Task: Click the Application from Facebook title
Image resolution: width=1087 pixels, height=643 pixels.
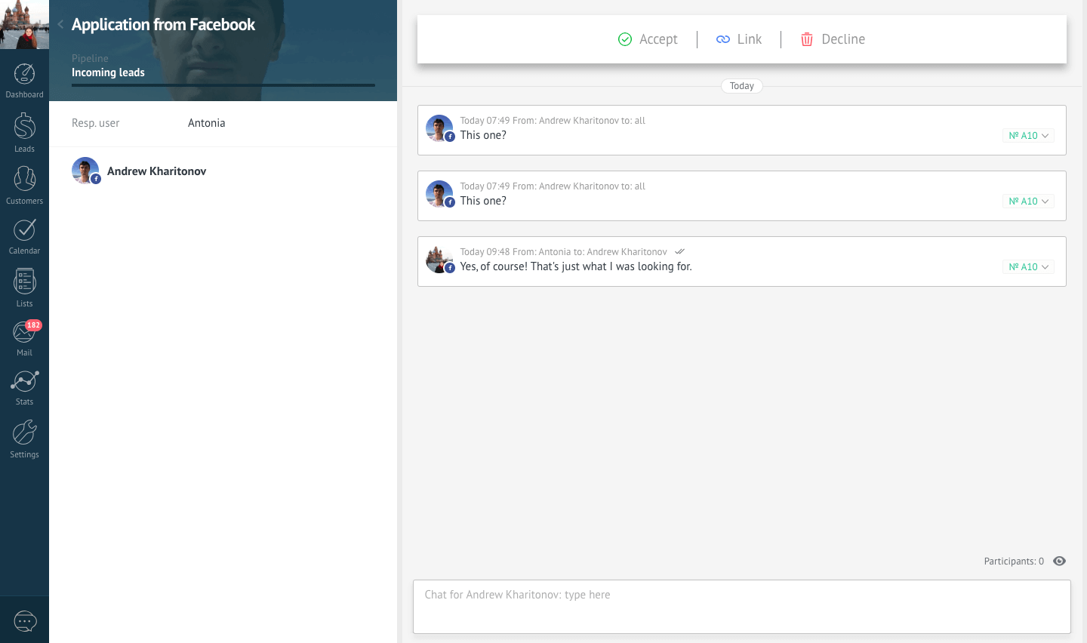Action: (163, 24)
